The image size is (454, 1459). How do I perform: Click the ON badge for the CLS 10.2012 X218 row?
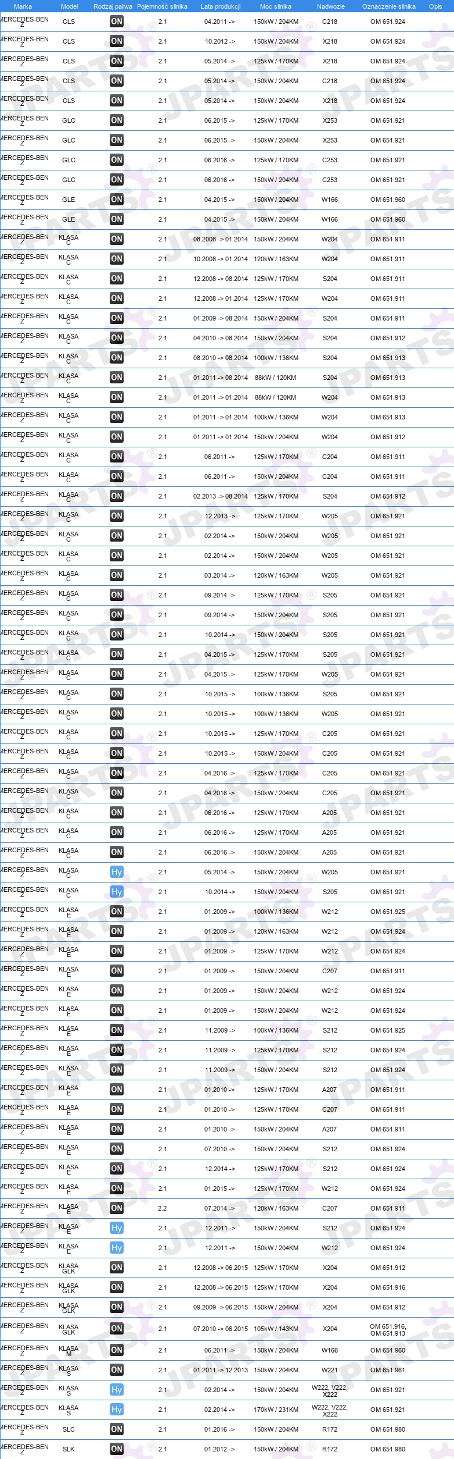117,41
